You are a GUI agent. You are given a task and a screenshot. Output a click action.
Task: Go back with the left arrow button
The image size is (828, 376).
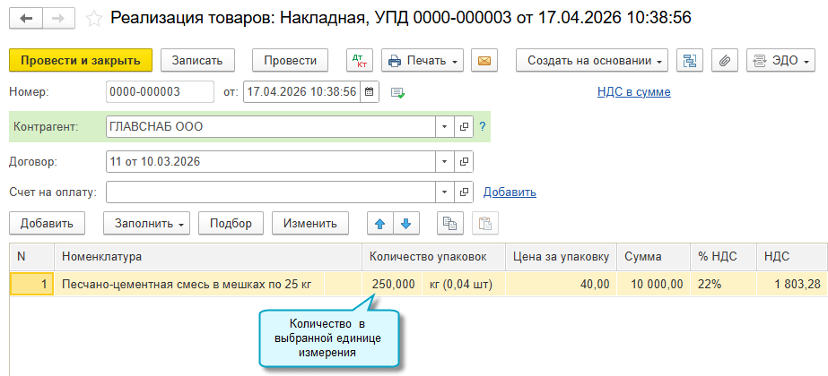pos(26,19)
